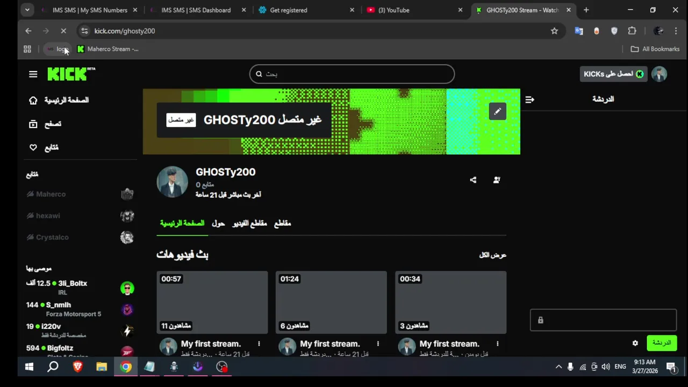The image size is (688, 387).
Task: Click the احصل على KICKs button
Action: [x=613, y=74]
